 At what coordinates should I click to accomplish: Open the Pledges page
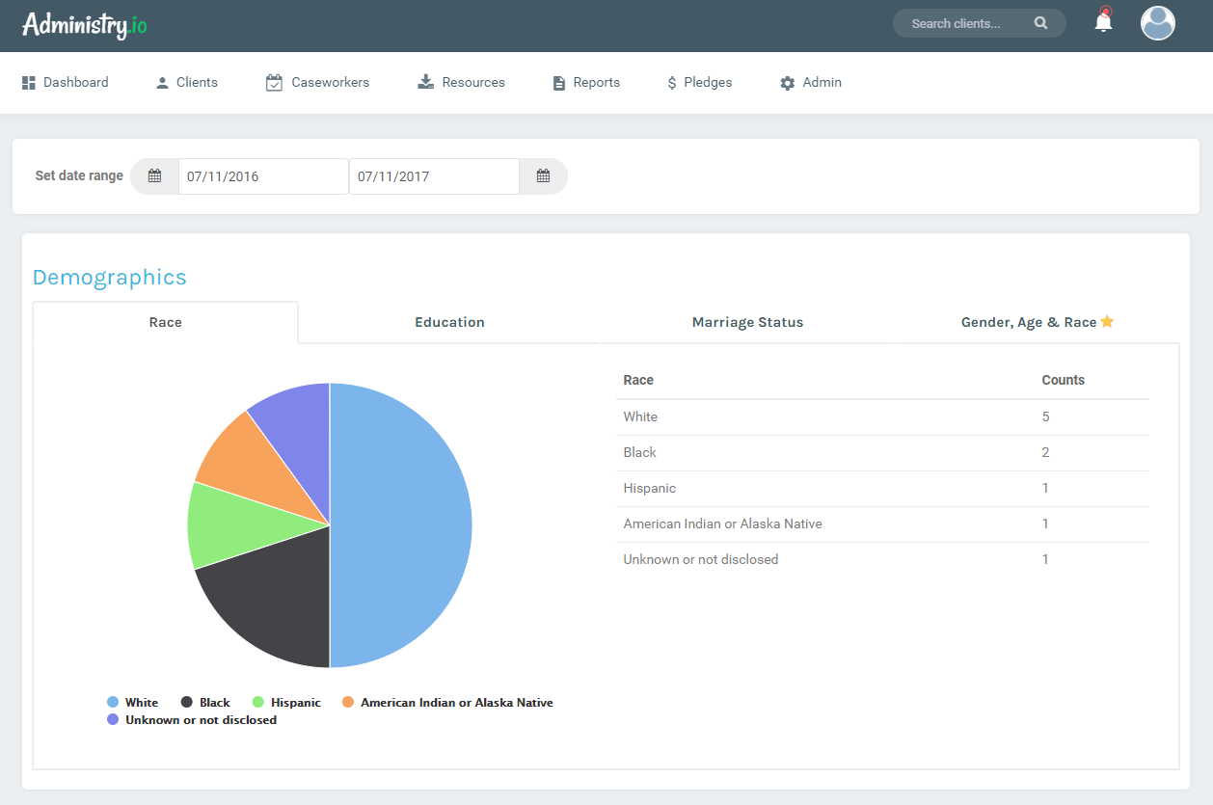699,83
